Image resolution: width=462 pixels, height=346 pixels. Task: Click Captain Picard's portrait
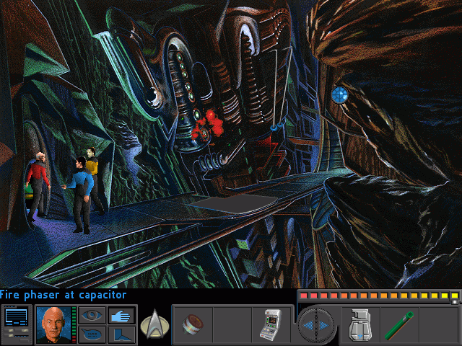(x=53, y=324)
